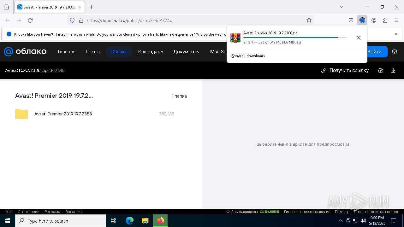Open Почта menu item
The width and height of the screenshot is (404, 227).
pos(93,52)
